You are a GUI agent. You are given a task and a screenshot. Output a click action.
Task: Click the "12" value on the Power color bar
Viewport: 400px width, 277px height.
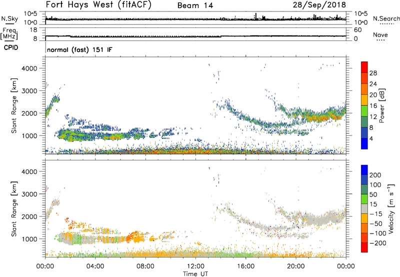(x=373, y=117)
